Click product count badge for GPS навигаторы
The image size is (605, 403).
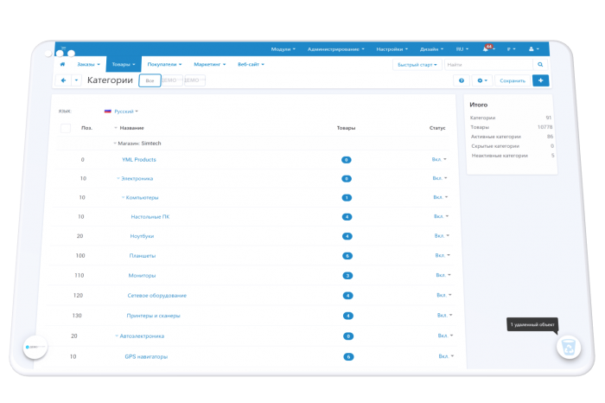click(x=348, y=356)
